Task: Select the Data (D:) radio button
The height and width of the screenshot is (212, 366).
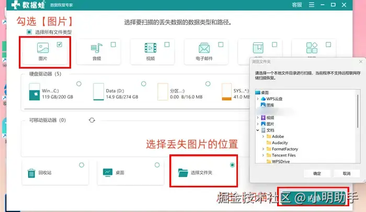Action: 144,84
